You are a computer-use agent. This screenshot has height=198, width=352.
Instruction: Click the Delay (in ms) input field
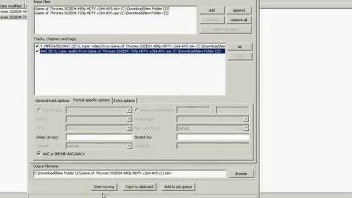click(99, 137)
